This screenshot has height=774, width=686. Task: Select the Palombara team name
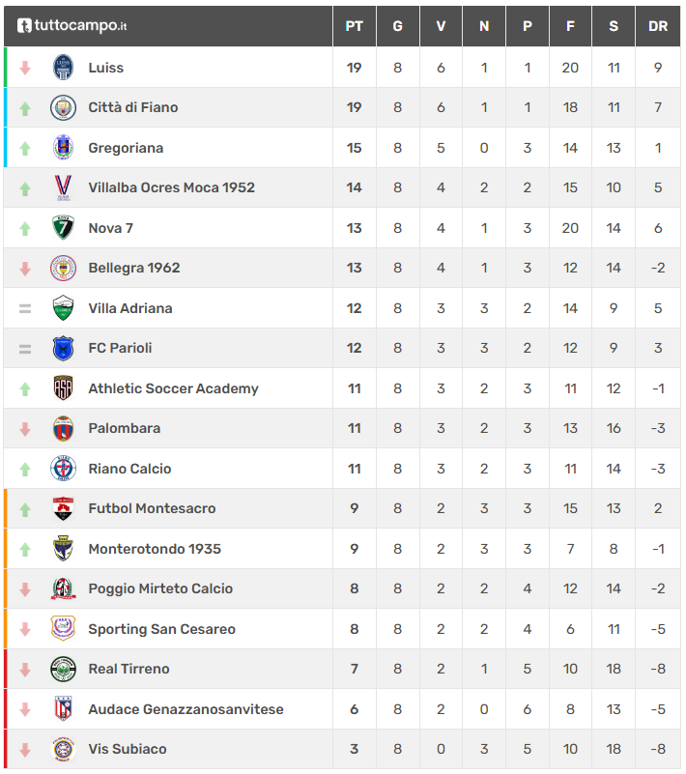click(x=125, y=428)
